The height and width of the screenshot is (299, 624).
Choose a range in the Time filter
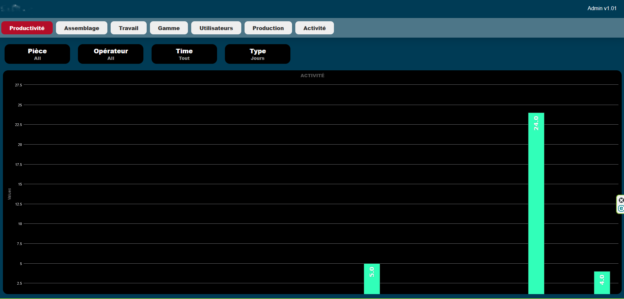click(x=184, y=54)
